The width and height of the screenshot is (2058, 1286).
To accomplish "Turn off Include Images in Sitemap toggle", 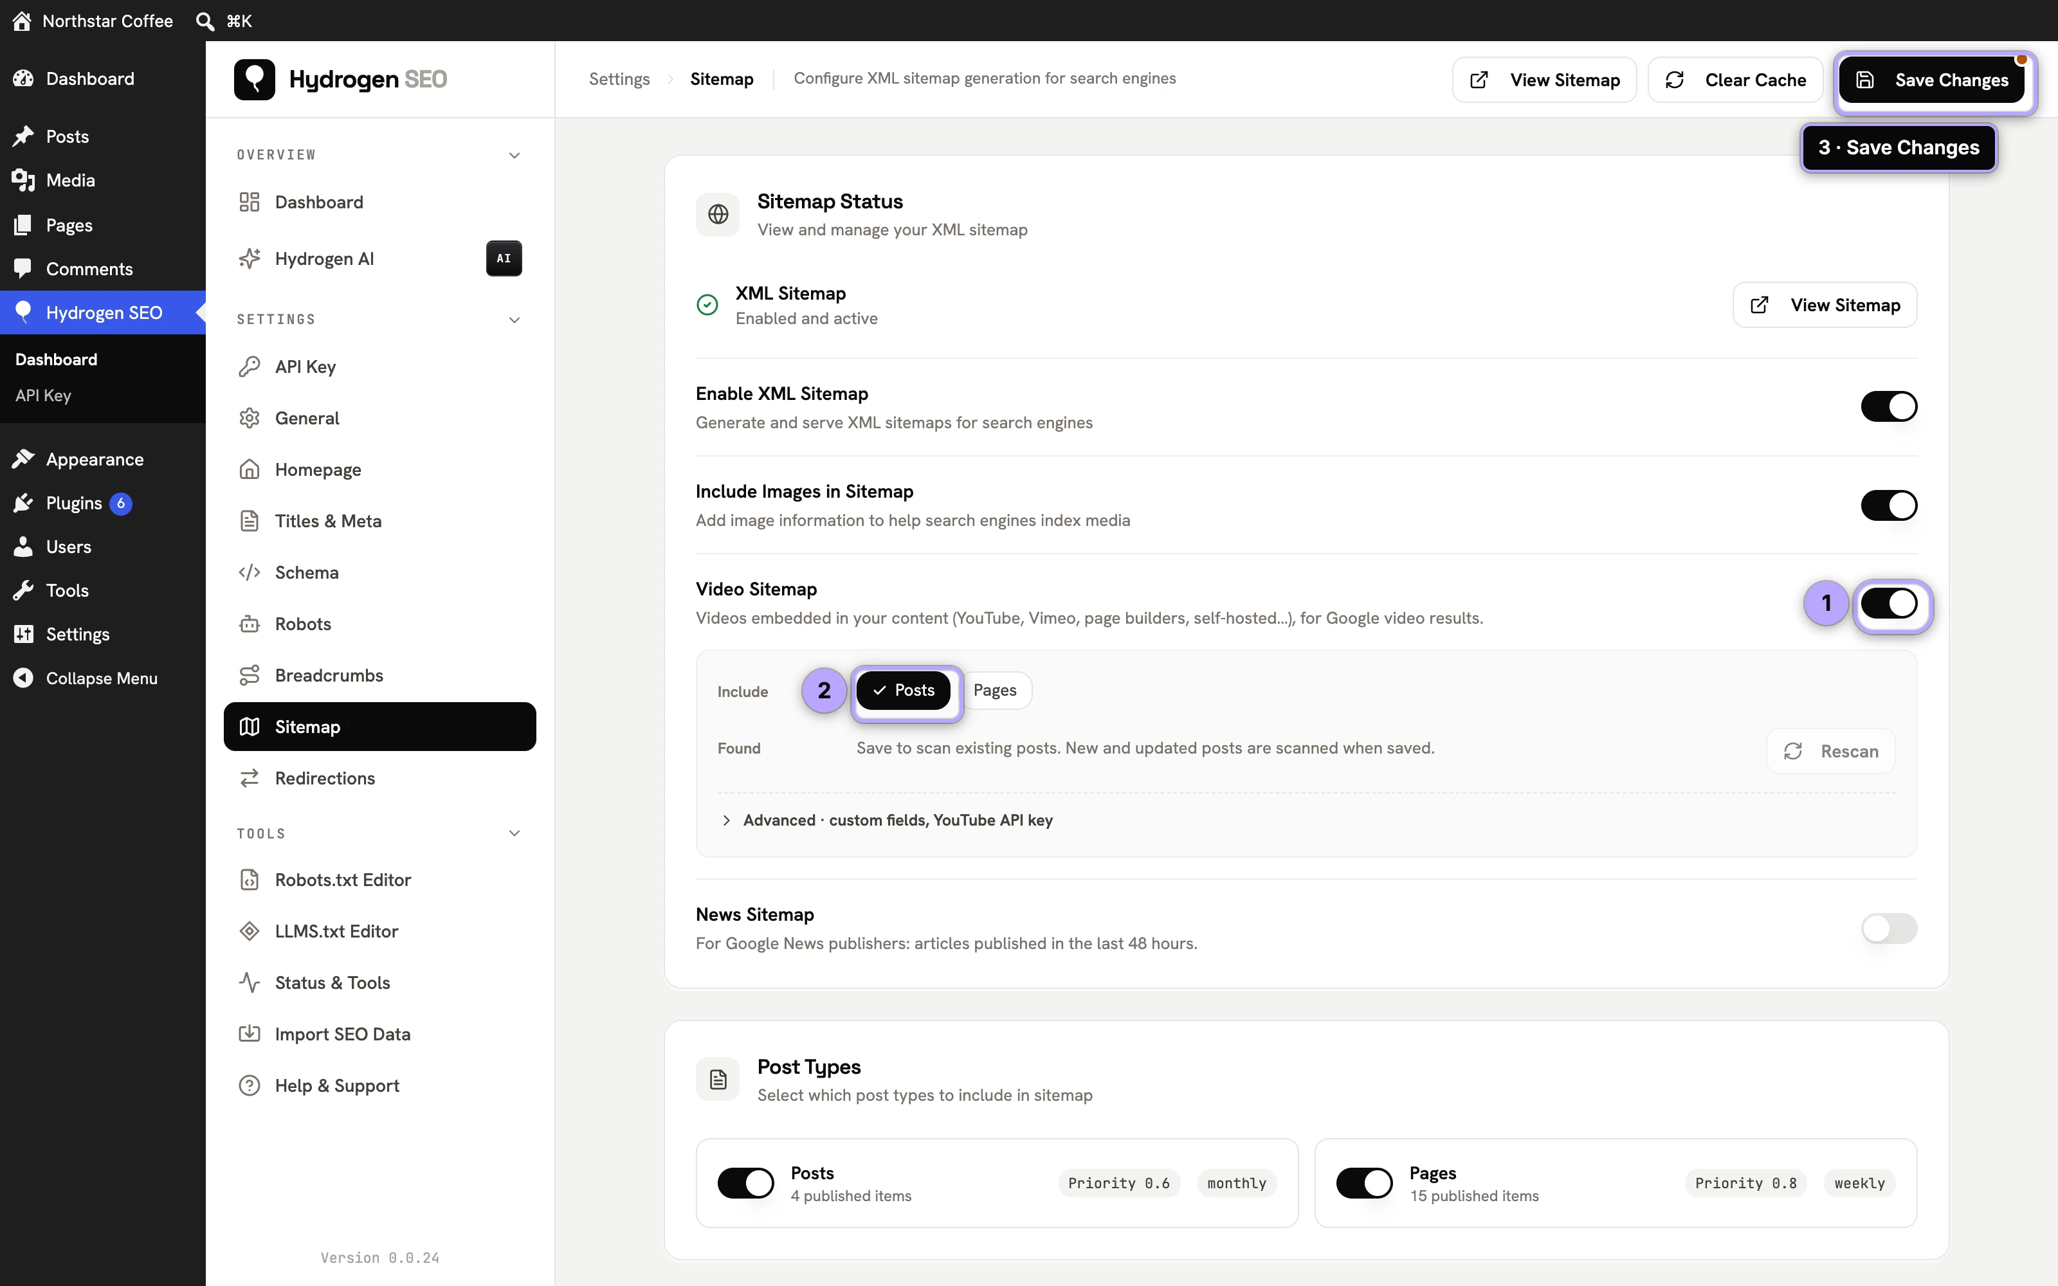I will click(1889, 505).
